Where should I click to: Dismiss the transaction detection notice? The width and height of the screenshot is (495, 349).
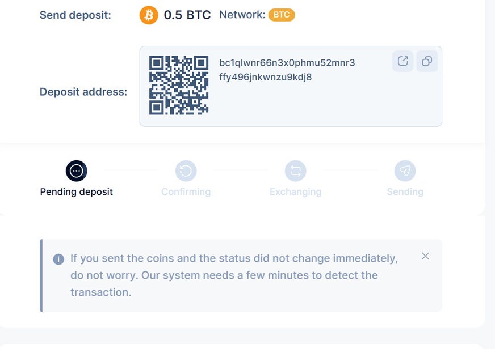[x=426, y=256]
